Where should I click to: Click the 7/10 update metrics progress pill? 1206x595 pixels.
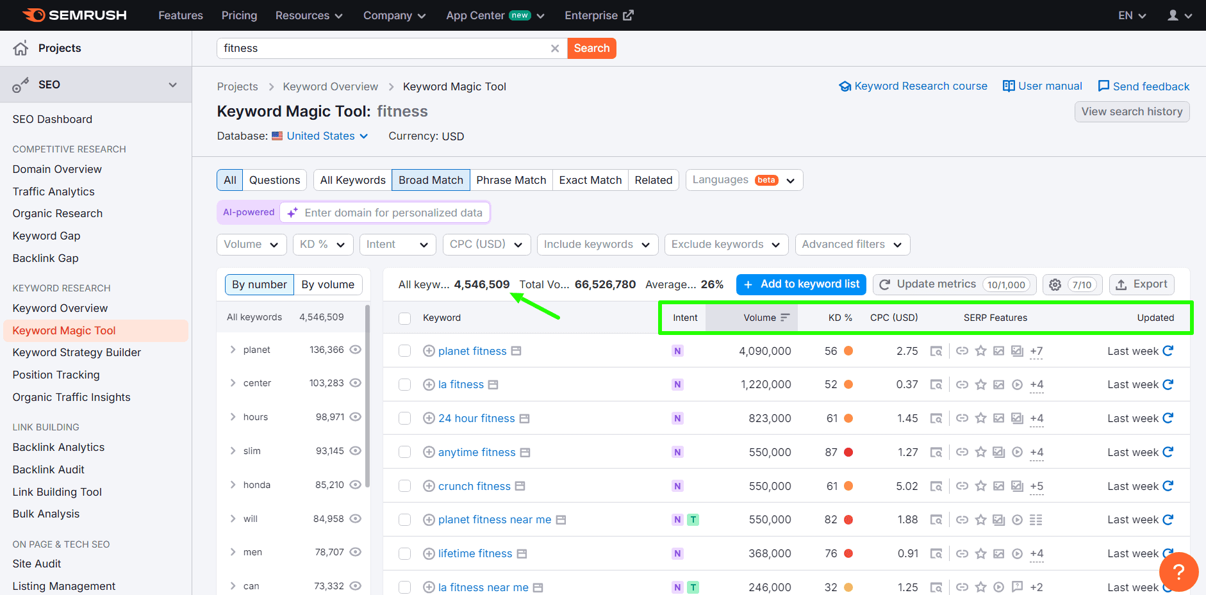pyautogui.click(x=1081, y=284)
